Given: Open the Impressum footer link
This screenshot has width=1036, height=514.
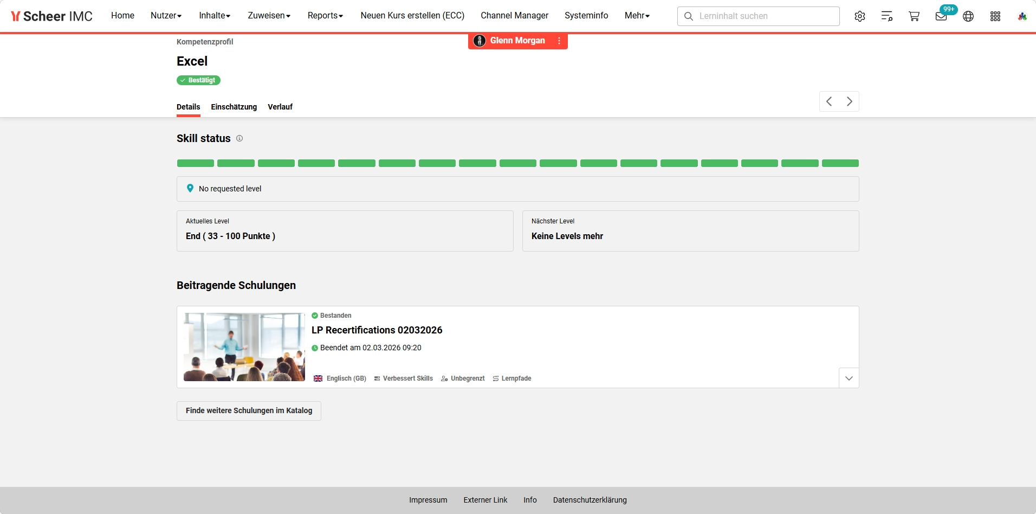Looking at the screenshot, I should (428, 500).
